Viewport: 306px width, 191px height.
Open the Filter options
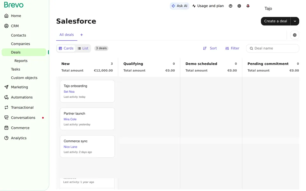[232, 48]
